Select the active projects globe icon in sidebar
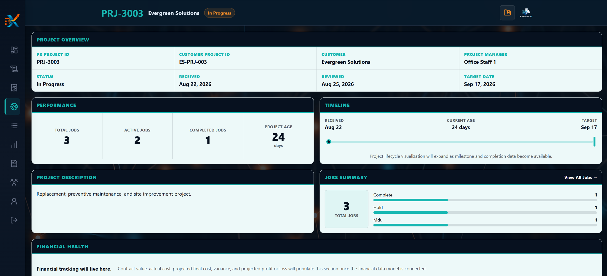This screenshot has width=607, height=276. point(14,107)
